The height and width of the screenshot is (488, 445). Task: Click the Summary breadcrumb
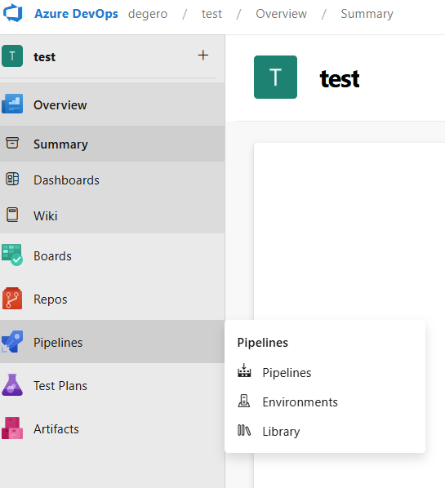coord(367,14)
